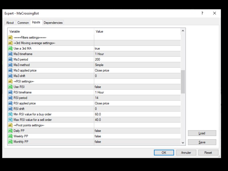The width and height of the screenshot is (228, 171).
Task: Click the Reset button
Action: pos(208,152)
